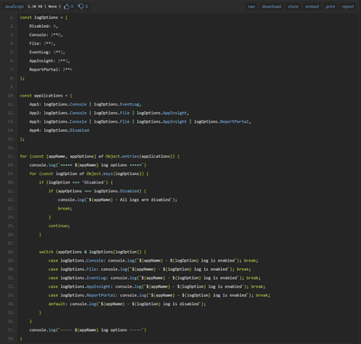Screen dimensions: 361x344
Task: Click the JavaScript syntax label
Action: (14, 6)
